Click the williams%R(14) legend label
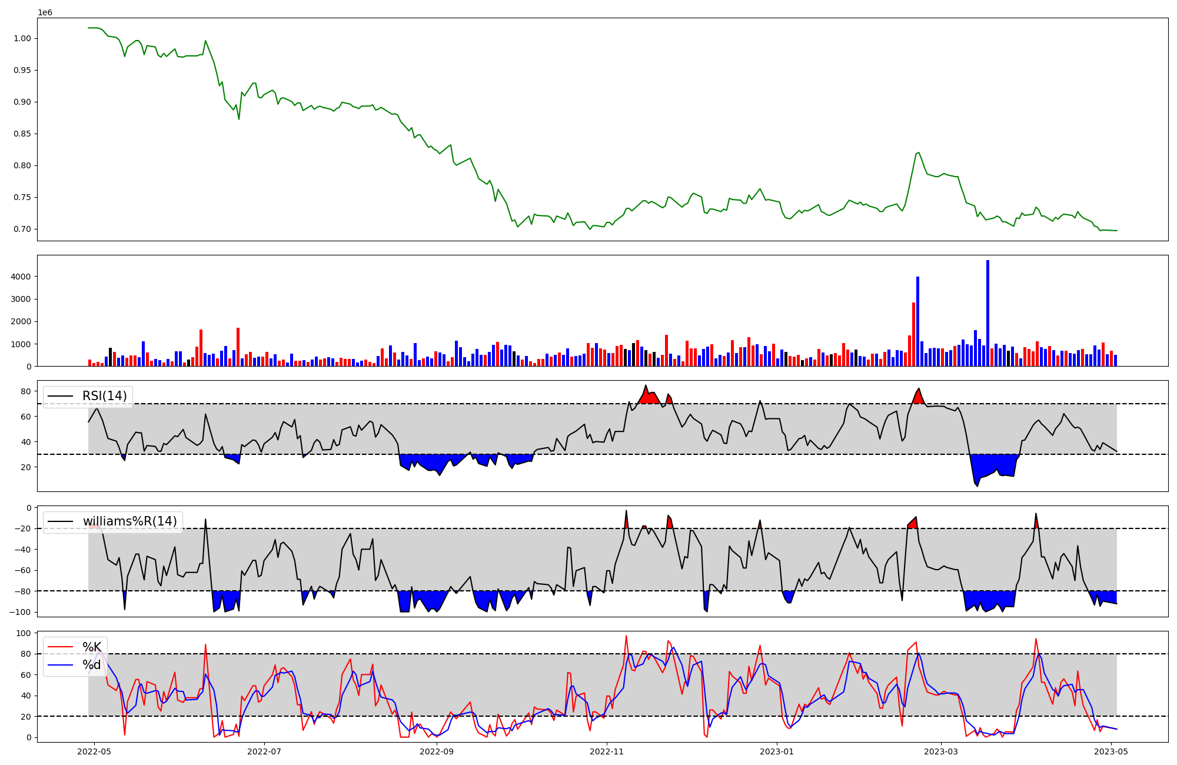 [x=129, y=521]
